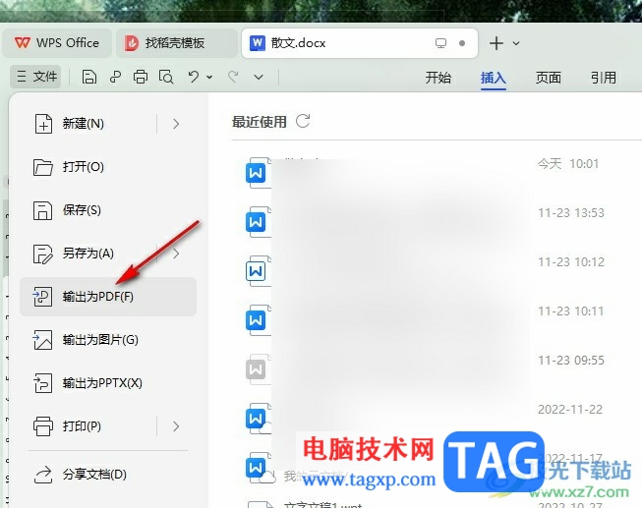Viewport: 642px width, 508px height.
Task: Choose 输出为图片(G) menu entry
Action: (x=108, y=340)
